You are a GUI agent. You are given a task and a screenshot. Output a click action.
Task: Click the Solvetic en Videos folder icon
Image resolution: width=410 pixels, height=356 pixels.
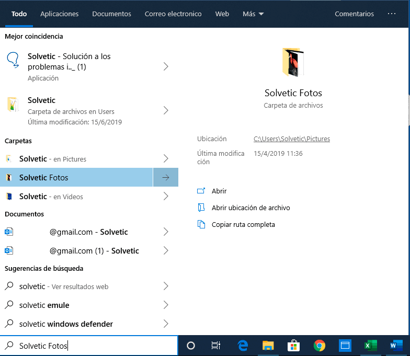point(9,197)
